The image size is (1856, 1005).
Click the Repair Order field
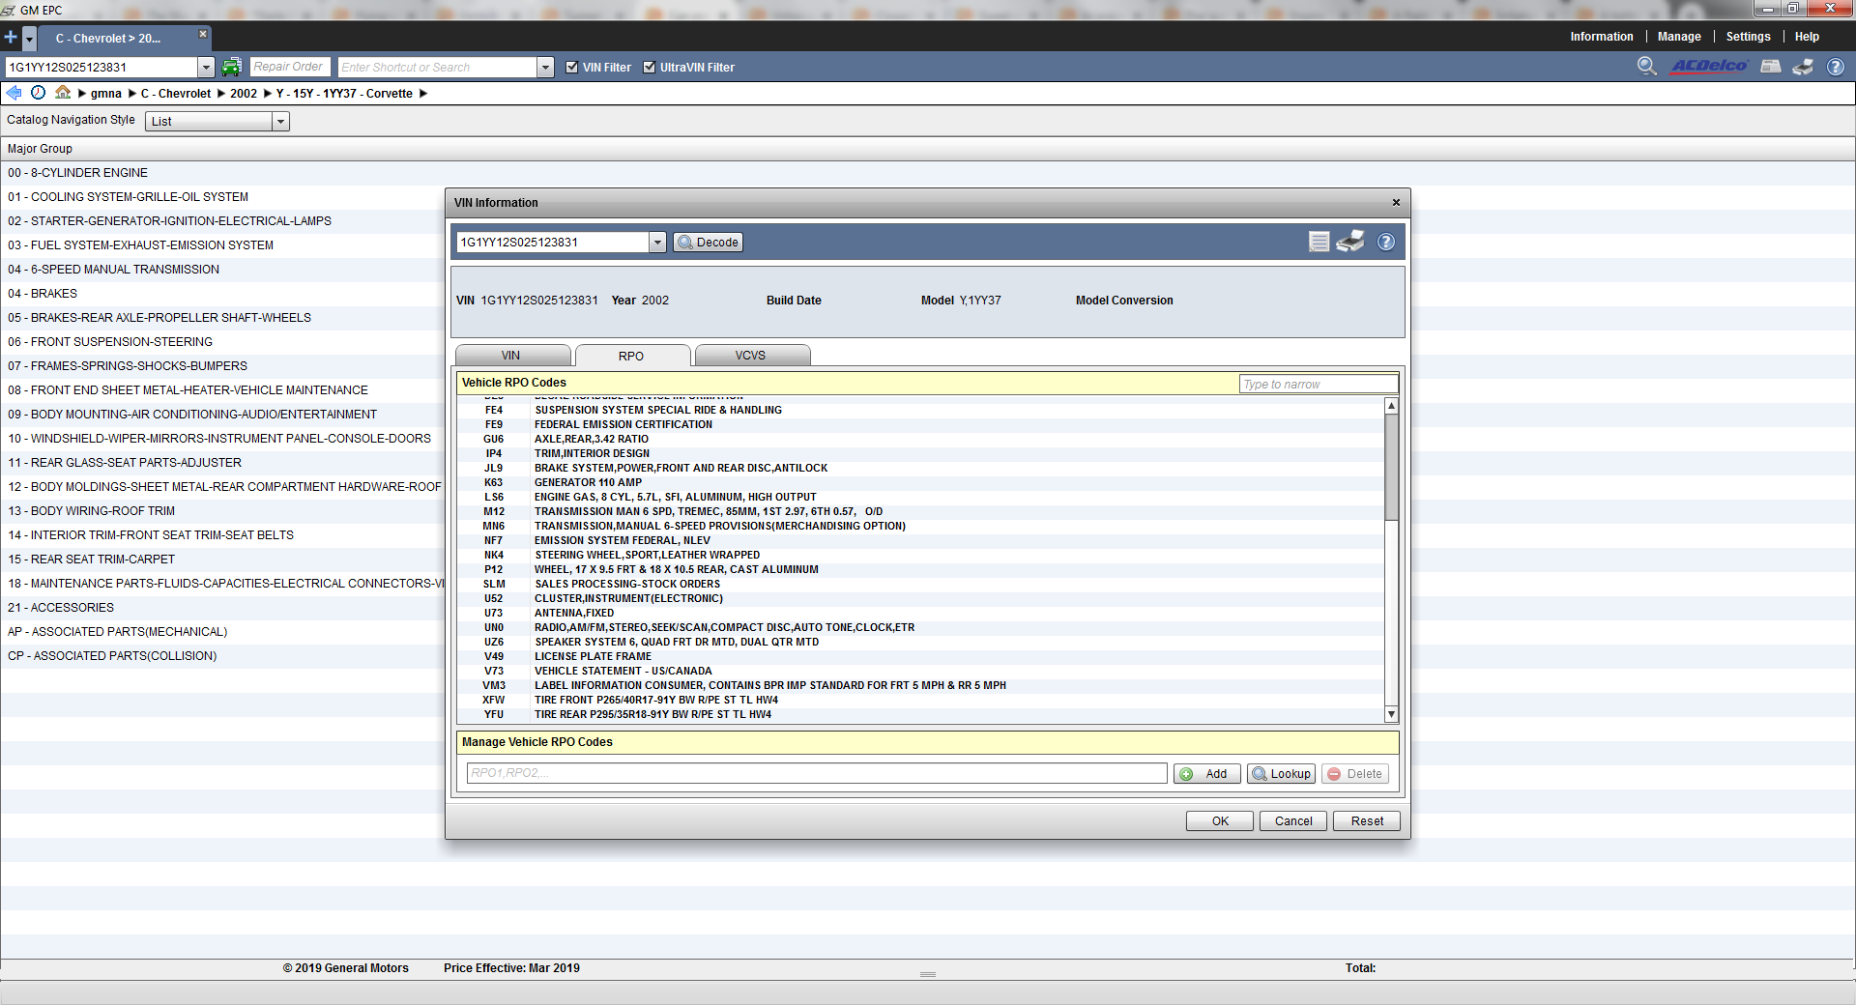pos(291,67)
